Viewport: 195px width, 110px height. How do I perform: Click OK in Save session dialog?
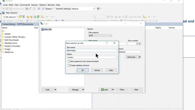pos(83,70)
